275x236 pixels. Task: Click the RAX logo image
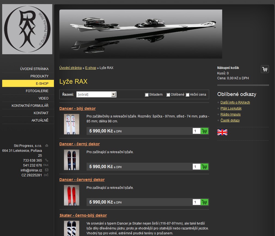pos(27,29)
